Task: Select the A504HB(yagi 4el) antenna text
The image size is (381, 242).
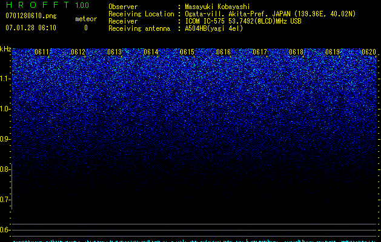Action: 214,28
